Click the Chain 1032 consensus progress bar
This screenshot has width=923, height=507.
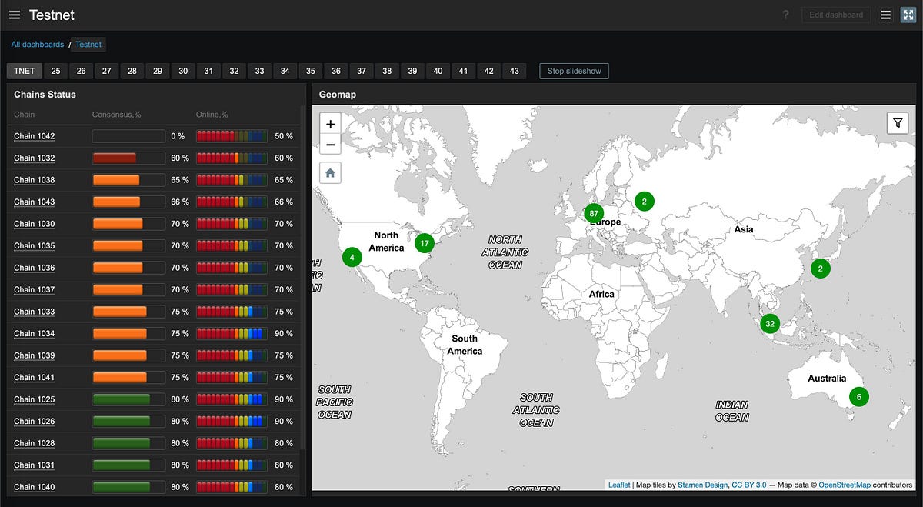128,158
